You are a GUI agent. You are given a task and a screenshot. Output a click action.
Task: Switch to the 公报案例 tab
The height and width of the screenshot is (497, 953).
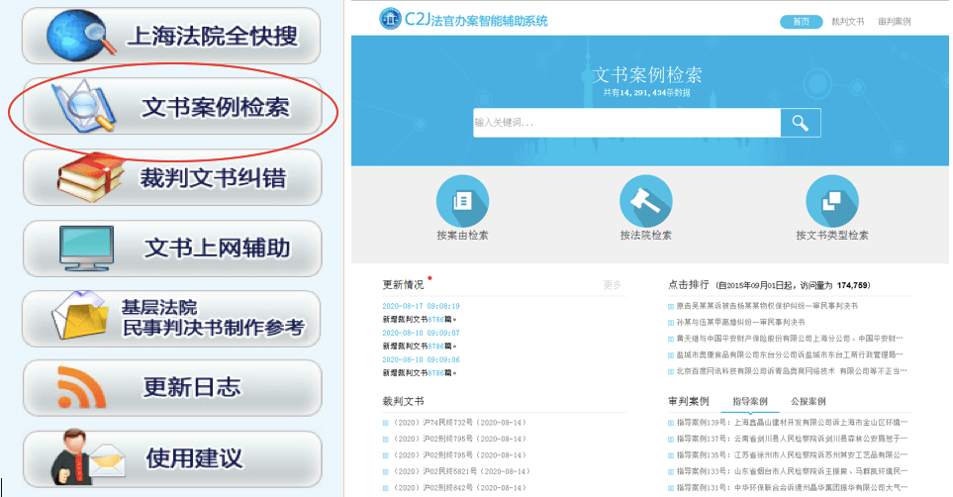(x=809, y=402)
